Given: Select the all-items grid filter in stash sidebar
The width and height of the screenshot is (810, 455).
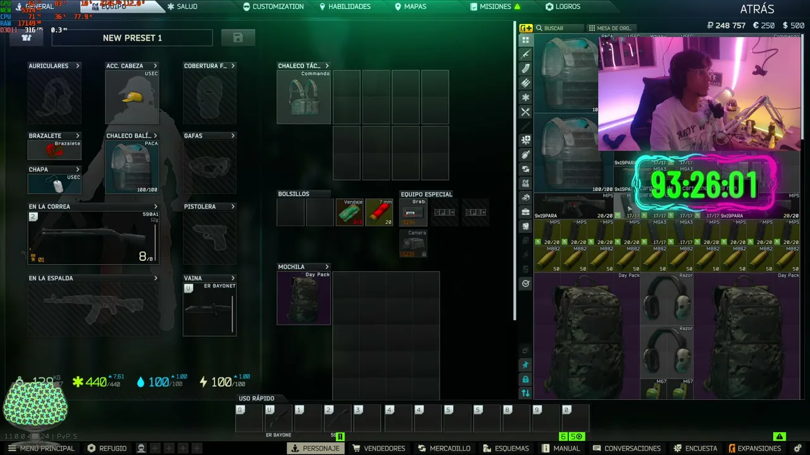Looking at the screenshot, I should 525,40.
